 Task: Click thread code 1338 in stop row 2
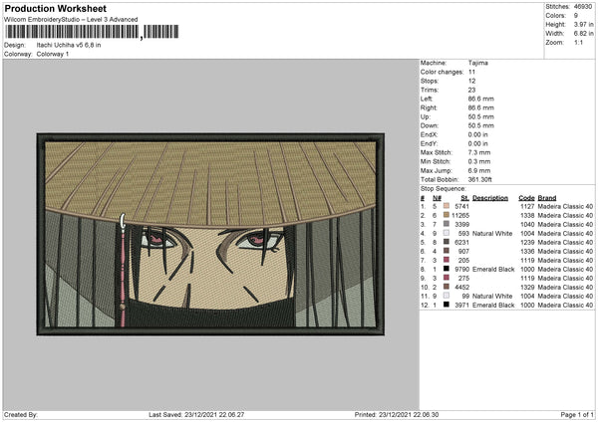point(527,216)
